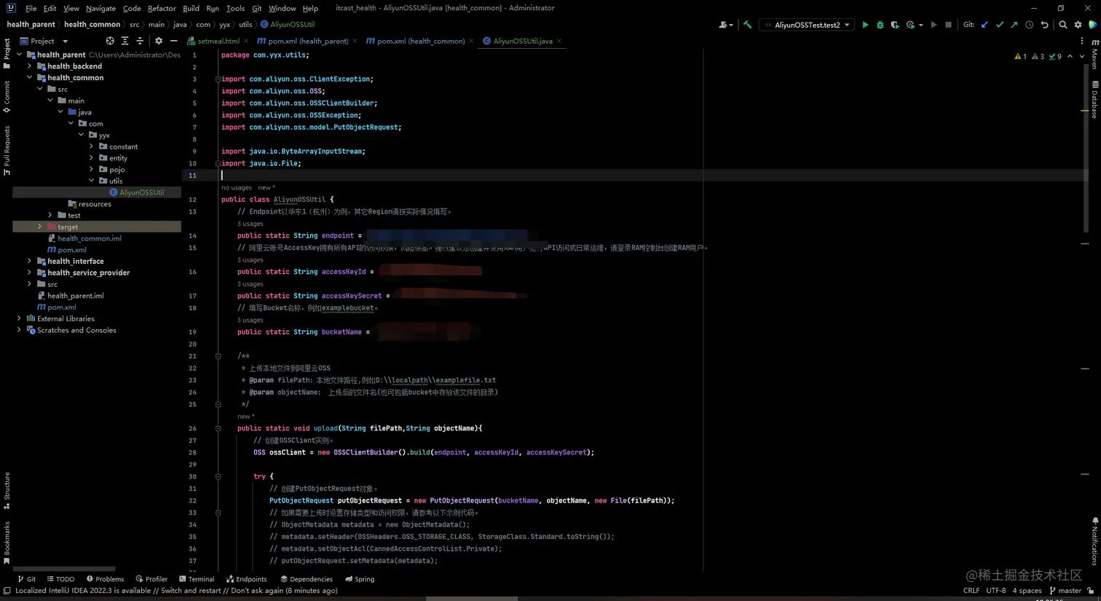
Task: Close the AliyunOSSUtil.java tab
Action: pos(559,41)
